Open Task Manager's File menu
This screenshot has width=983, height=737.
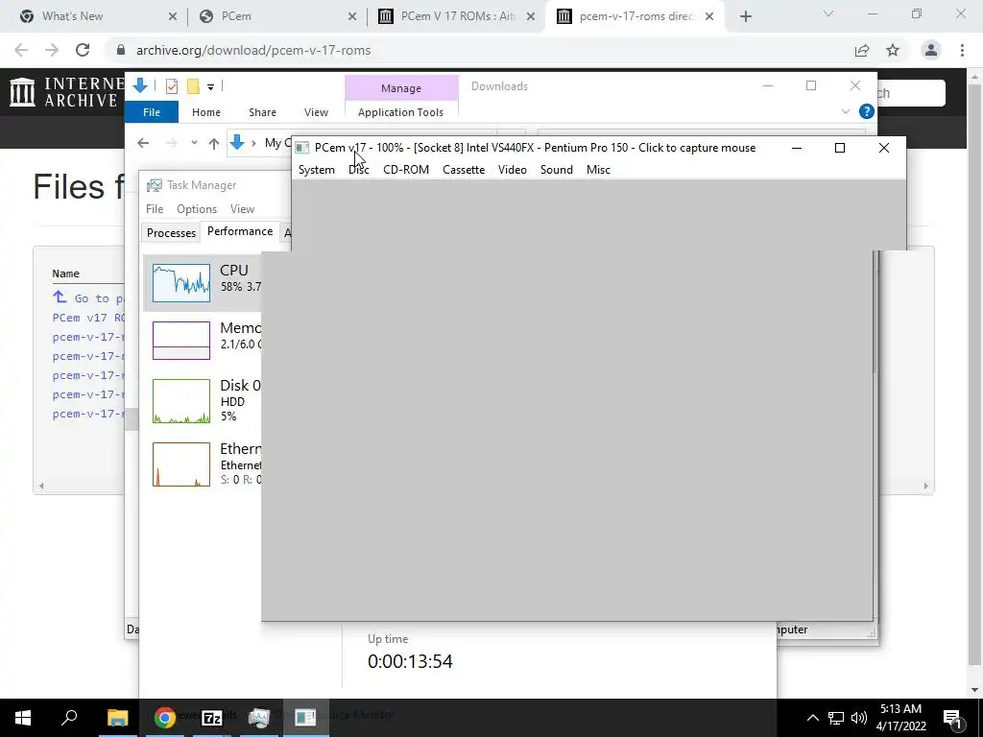click(x=155, y=209)
